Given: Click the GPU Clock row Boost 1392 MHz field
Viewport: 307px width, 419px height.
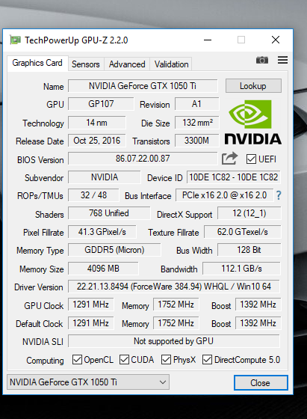Looking at the screenshot, I should coord(258,305).
